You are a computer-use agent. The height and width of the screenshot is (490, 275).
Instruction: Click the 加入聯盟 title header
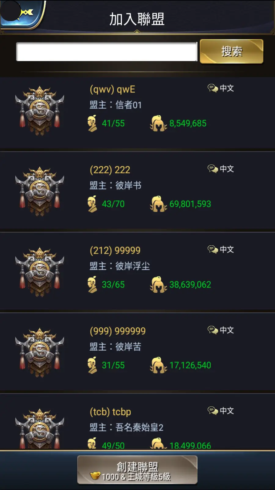pyautogui.click(x=137, y=19)
